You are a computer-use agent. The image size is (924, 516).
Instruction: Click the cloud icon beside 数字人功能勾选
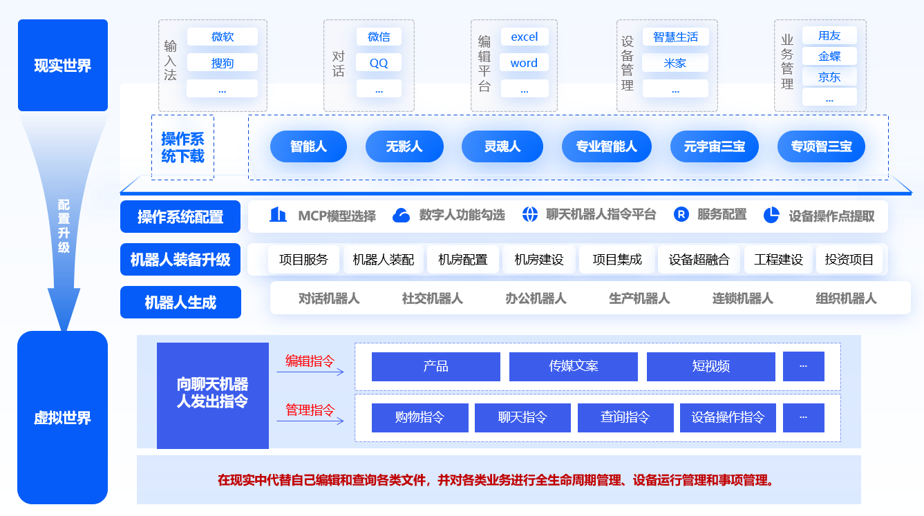(401, 216)
